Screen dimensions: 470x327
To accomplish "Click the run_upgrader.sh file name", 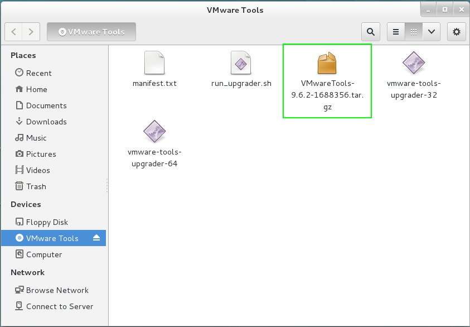I will (241, 83).
